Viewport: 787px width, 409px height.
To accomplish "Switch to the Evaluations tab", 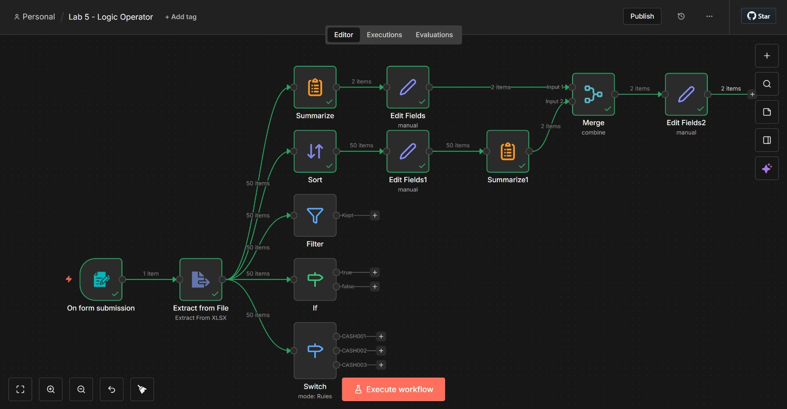I will 434,35.
